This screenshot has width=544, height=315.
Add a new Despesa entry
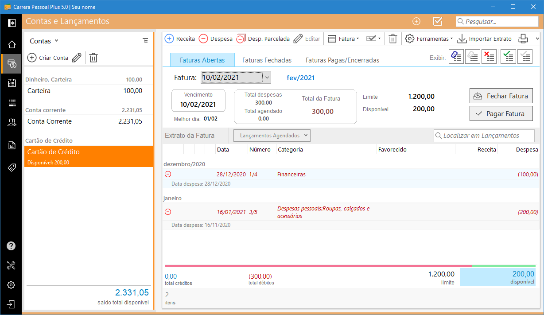(216, 39)
